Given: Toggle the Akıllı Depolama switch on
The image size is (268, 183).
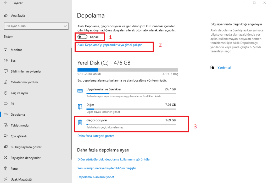Looking at the screenshot, I should [82, 37].
